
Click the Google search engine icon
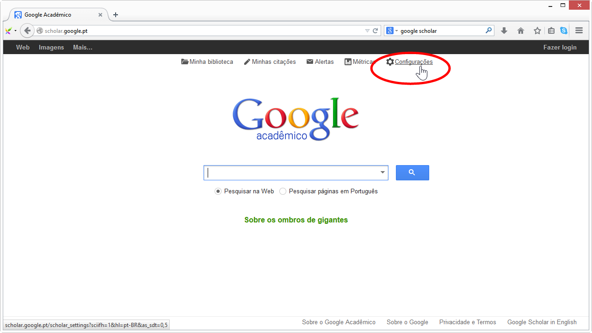tap(390, 31)
